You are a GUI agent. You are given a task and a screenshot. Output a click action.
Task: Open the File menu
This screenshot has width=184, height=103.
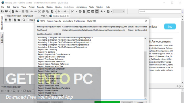pos(3,7)
